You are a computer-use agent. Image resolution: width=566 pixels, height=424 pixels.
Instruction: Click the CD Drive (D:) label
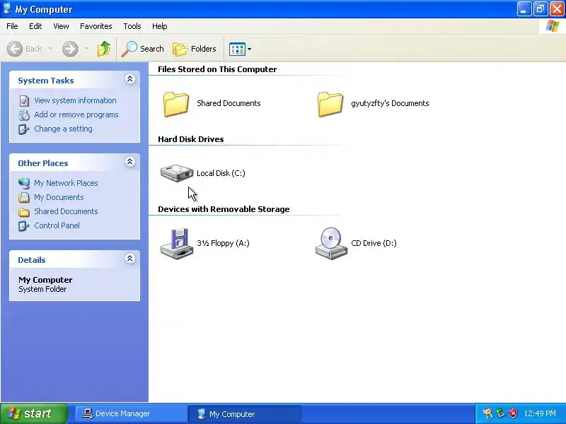(374, 243)
